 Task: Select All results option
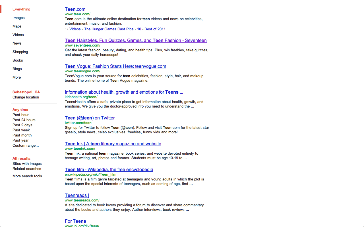click(21, 159)
